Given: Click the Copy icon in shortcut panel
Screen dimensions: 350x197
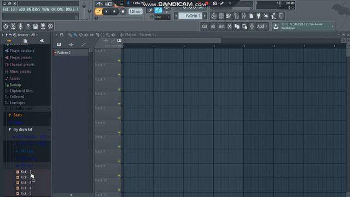Looking at the screenshot, I should 237,27.
